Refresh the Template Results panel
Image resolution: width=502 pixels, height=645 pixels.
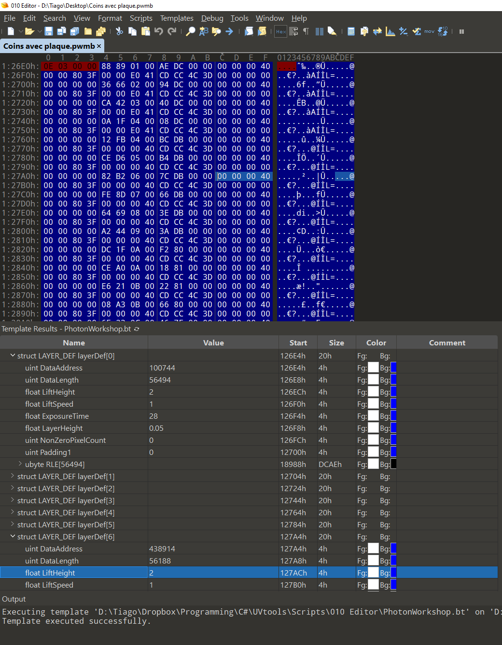137,329
